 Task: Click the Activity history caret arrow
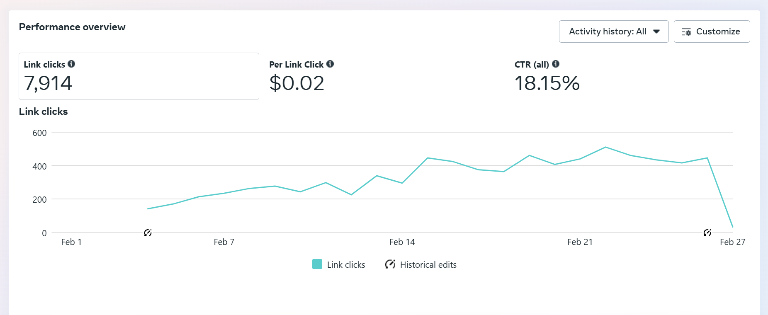pos(656,31)
